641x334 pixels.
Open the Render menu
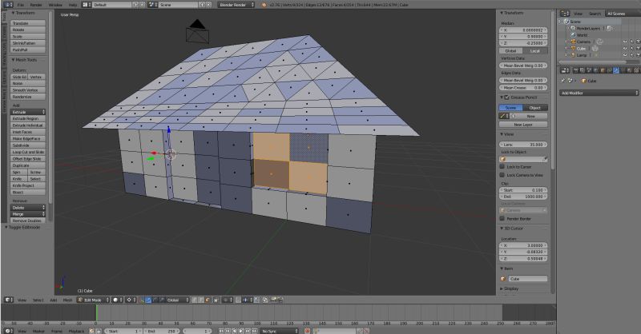coord(36,5)
